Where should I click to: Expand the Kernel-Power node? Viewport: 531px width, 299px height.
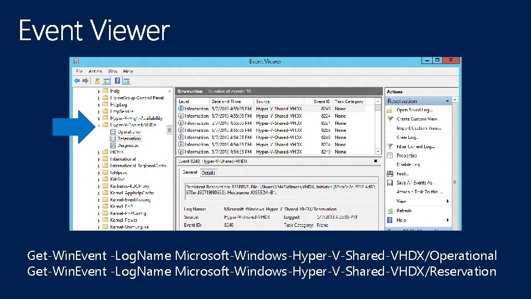[99, 220]
